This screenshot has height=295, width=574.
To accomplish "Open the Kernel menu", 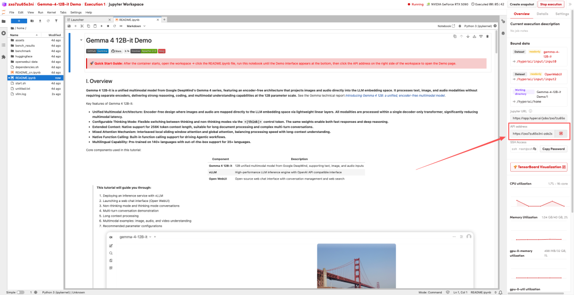I will coord(52,12).
